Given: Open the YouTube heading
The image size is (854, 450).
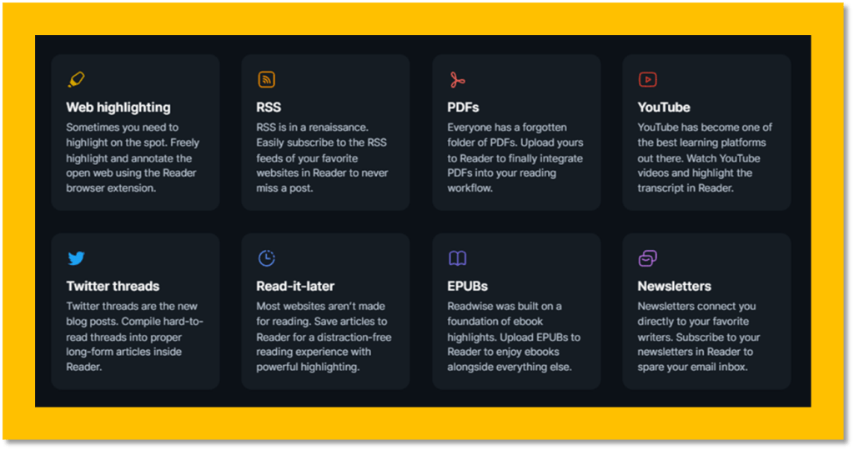Looking at the screenshot, I should click(664, 107).
